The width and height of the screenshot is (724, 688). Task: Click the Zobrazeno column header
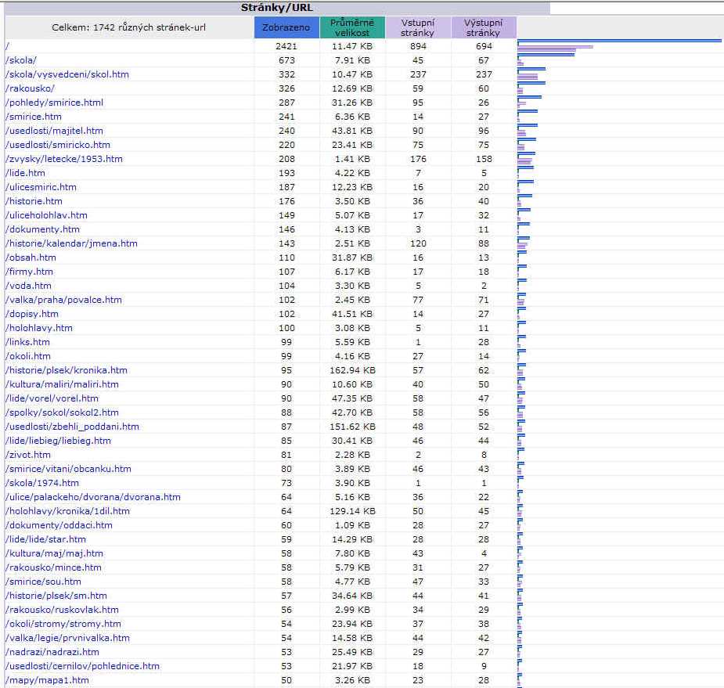[x=286, y=27]
